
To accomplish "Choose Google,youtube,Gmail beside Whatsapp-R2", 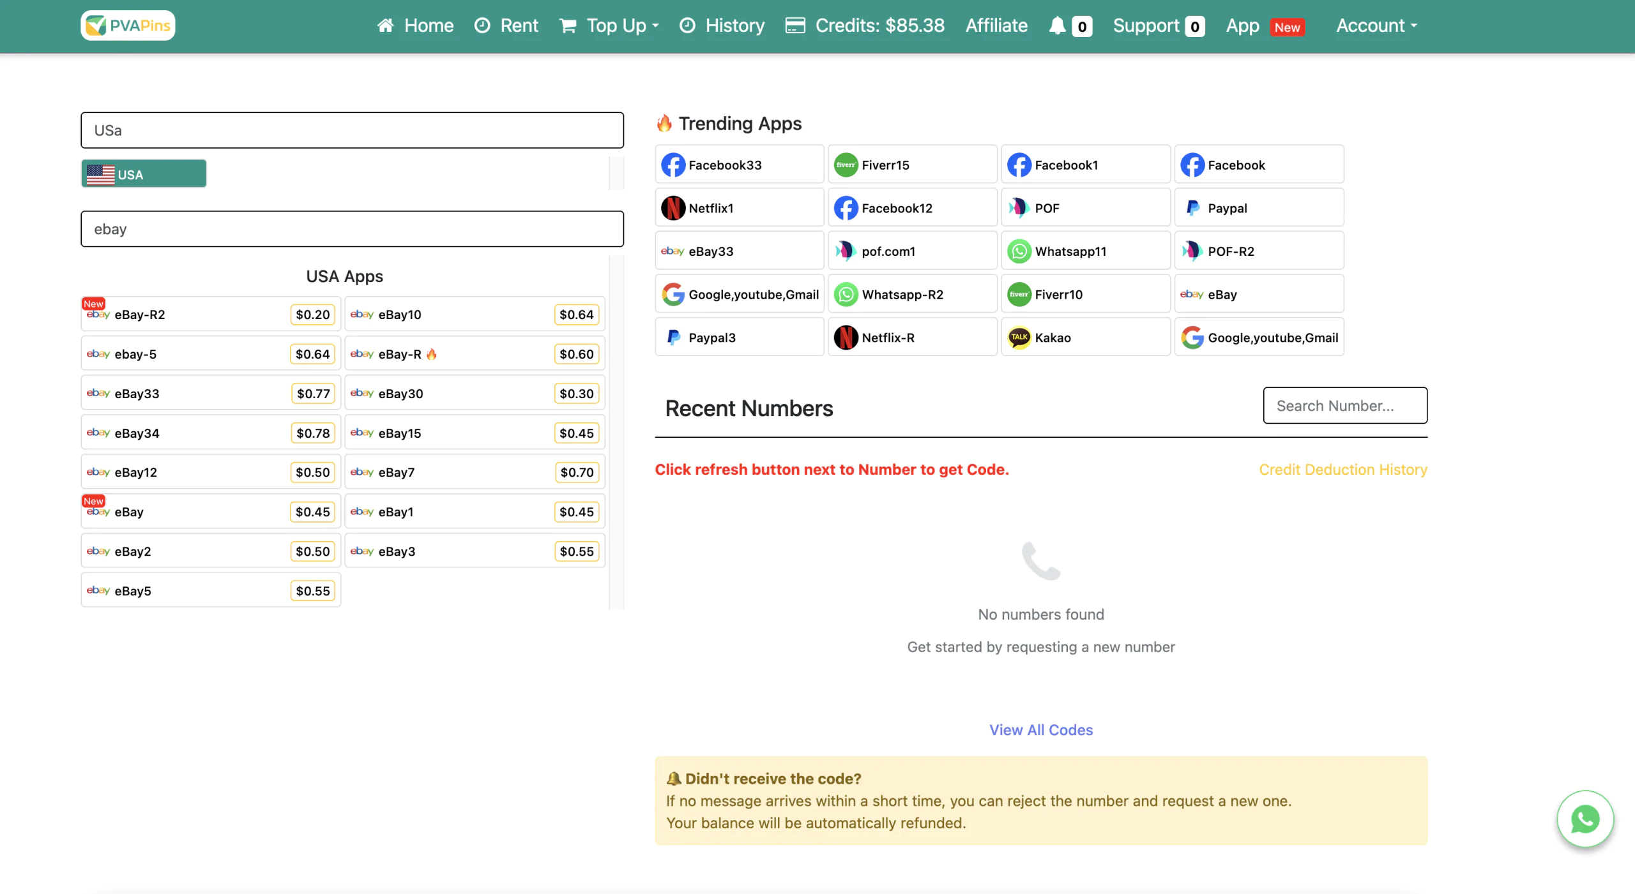I will 740,294.
